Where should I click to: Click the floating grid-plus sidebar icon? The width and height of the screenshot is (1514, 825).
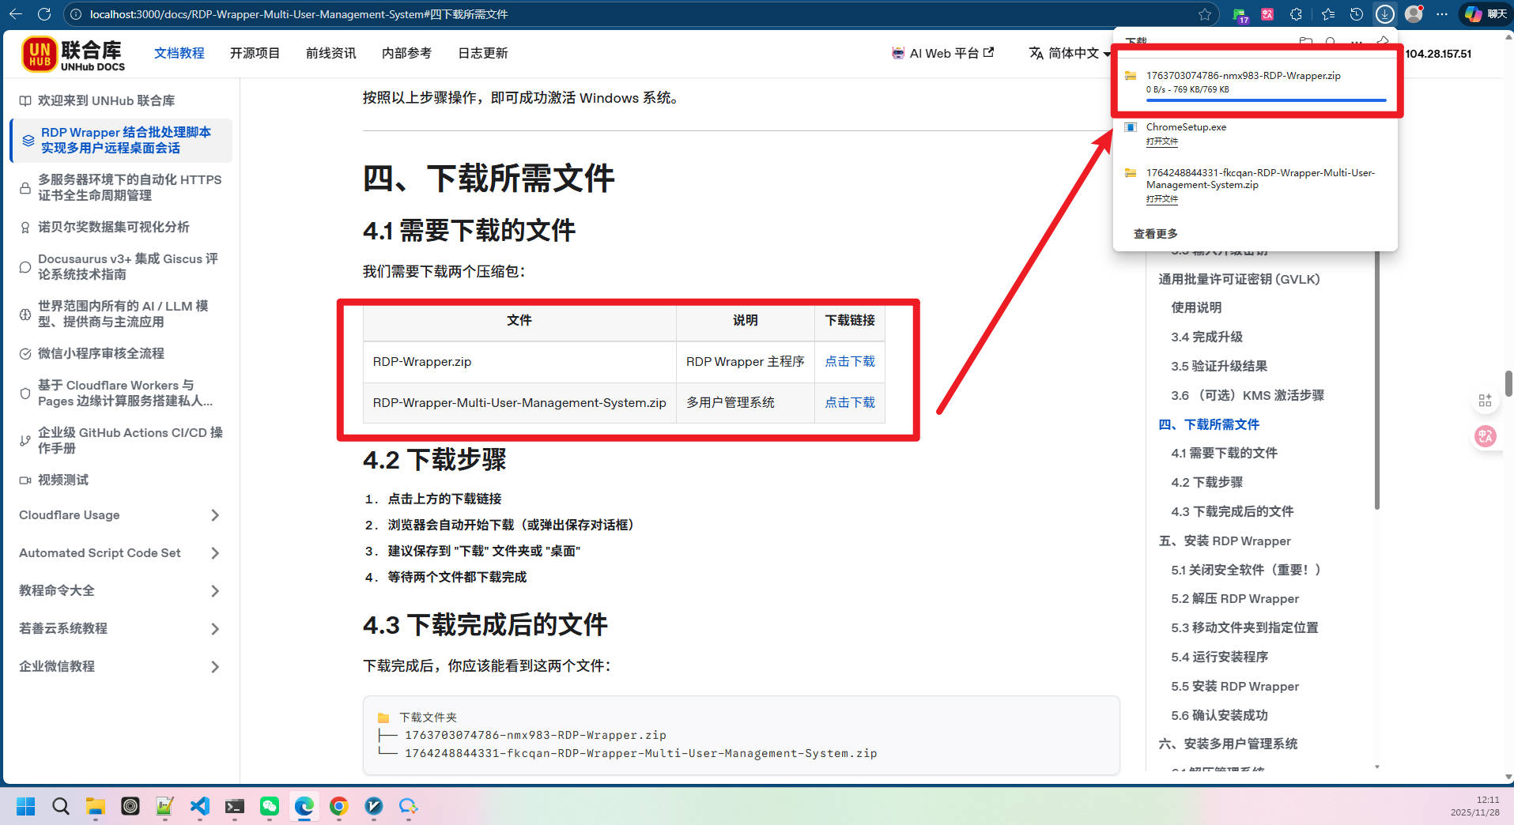[1486, 401]
